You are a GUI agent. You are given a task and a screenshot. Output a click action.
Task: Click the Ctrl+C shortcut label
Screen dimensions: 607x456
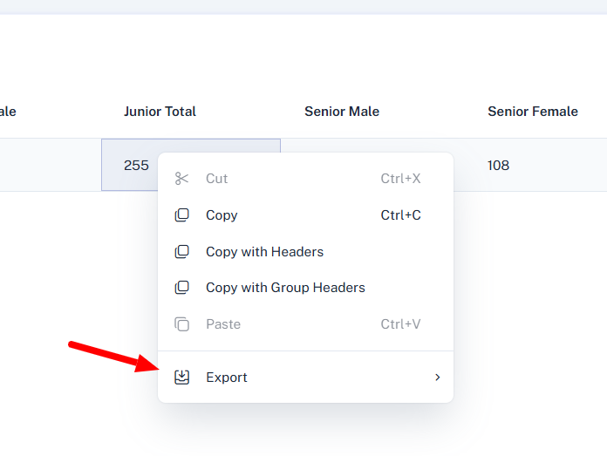pos(400,215)
